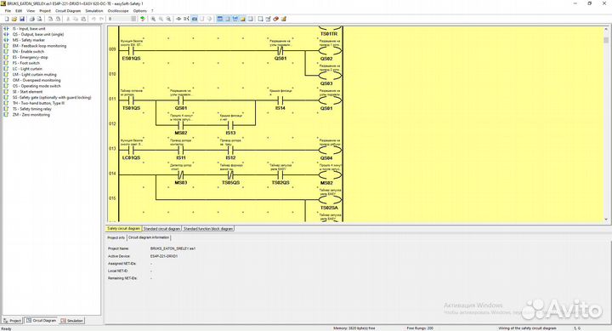Viewport: 612px width, 331px height.
Task: Select 'QS - Output, base unit (single)' item
Action: 33,34
